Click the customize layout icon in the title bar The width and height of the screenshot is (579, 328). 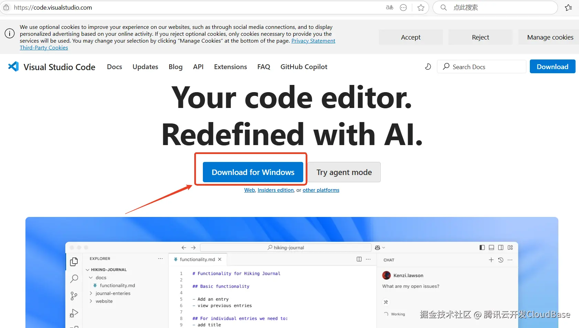(510, 248)
